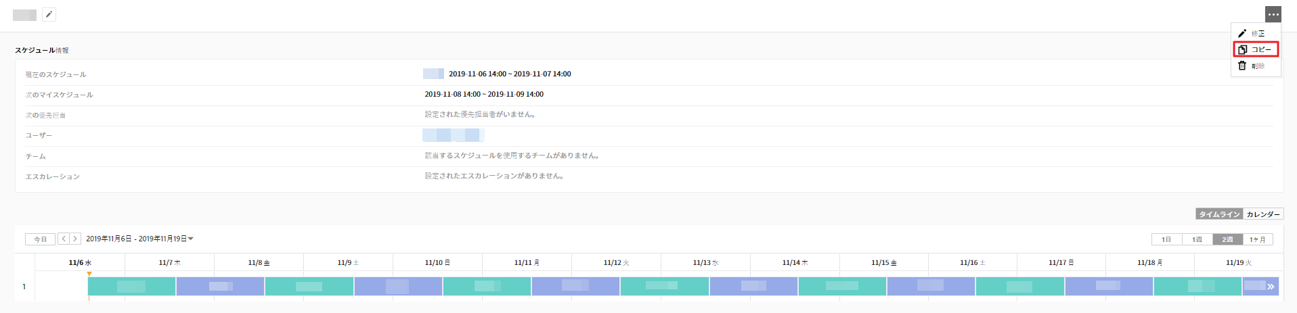Click the orange current-time marker on 11/6
1297x313 pixels.
tap(89, 274)
